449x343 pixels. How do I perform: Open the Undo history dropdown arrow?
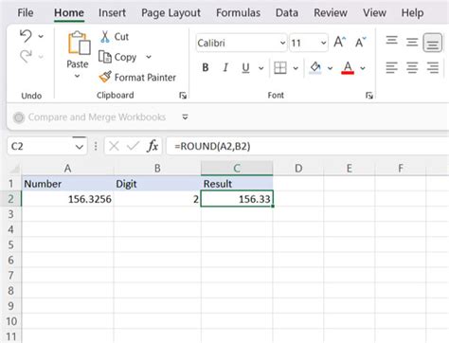click(41, 36)
